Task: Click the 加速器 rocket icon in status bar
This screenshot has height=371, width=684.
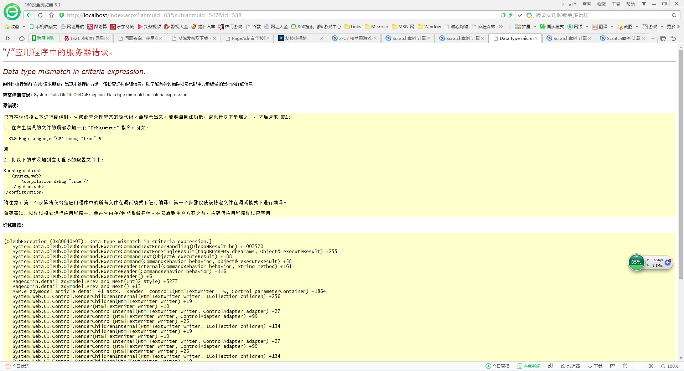Action: click(x=570, y=366)
